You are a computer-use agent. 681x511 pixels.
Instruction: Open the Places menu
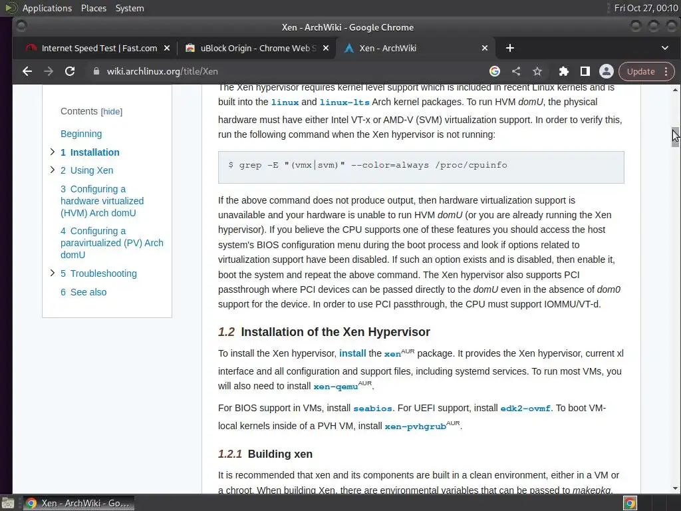93,8
